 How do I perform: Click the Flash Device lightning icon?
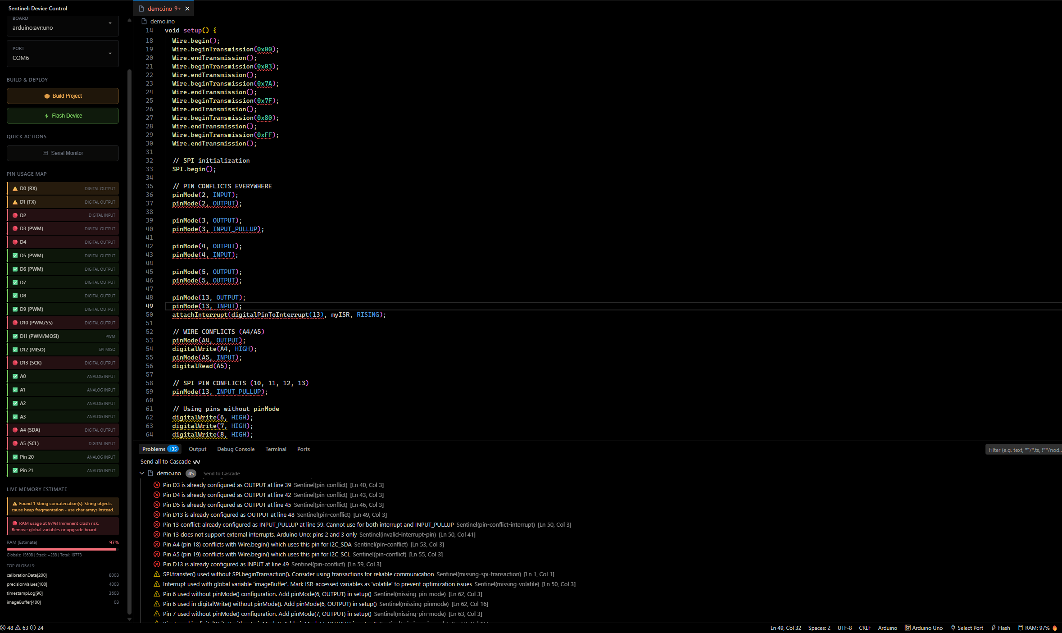(46, 116)
